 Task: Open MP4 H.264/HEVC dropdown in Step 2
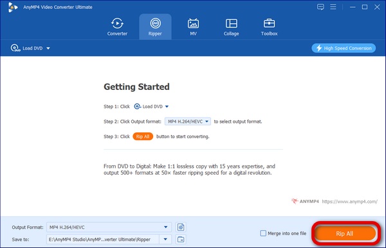[x=188, y=121]
